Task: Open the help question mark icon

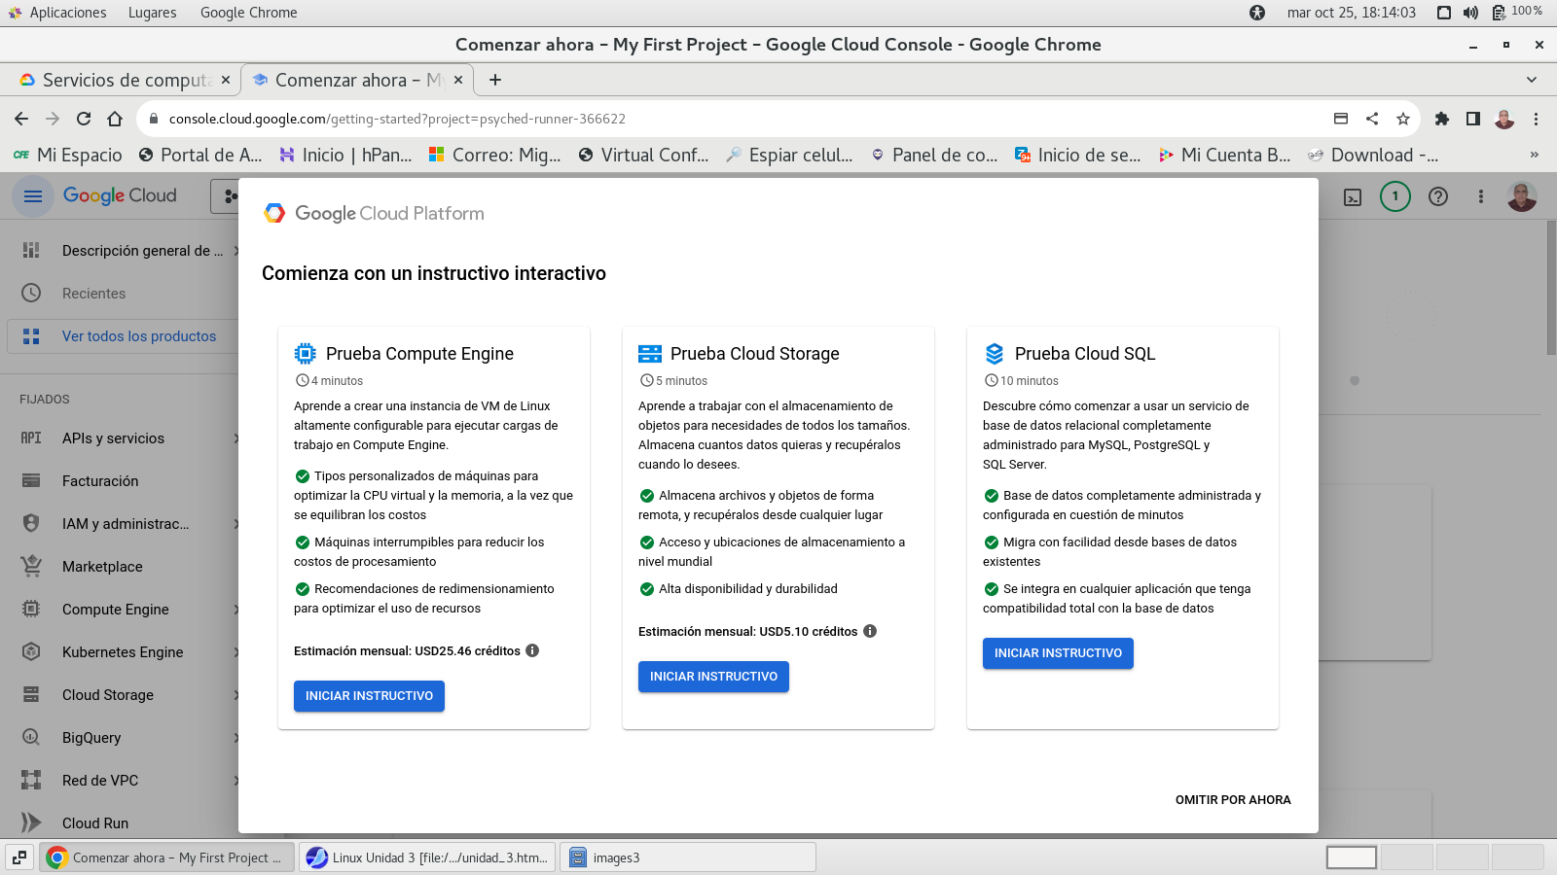Action: (1437, 196)
